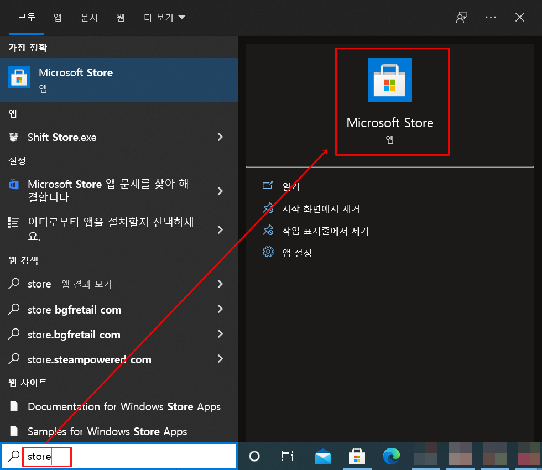Viewport: 542px width, 470px height.
Task: Select 'Shift Store.exe' result text
Action: coord(62,137)
